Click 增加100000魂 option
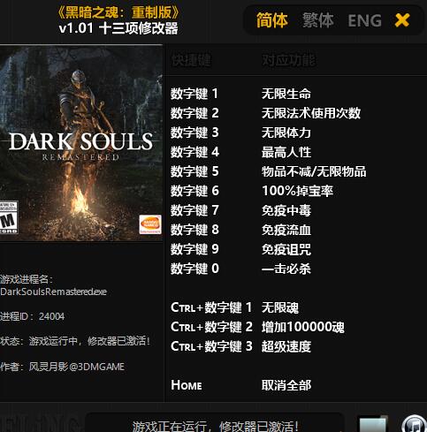 (303, 327)
